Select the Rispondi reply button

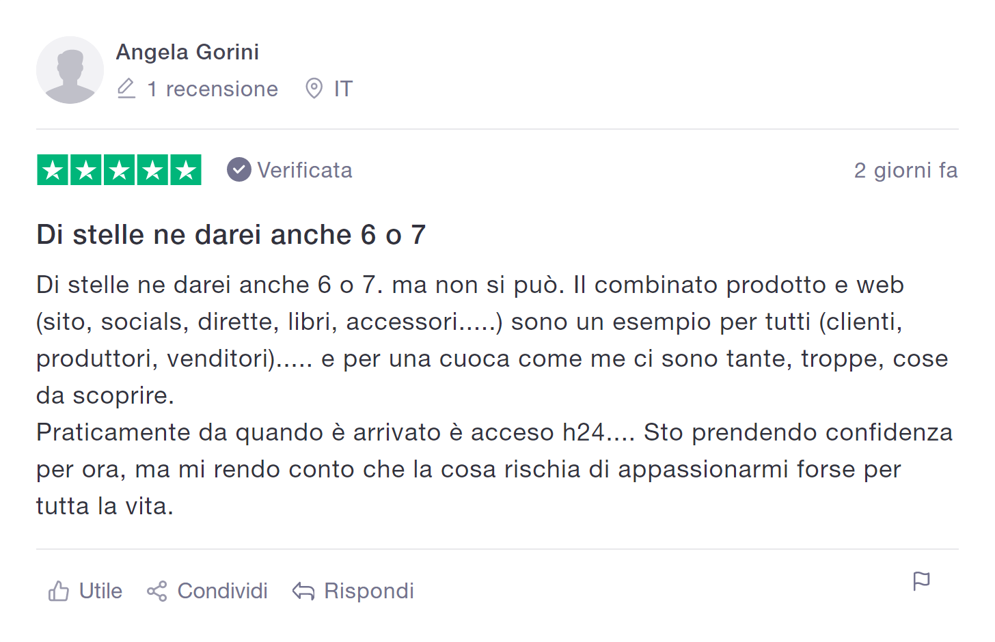point(353,591)
